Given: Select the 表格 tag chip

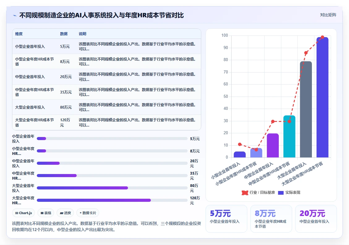Looking at the screenshot, I should tap(46, 213).
